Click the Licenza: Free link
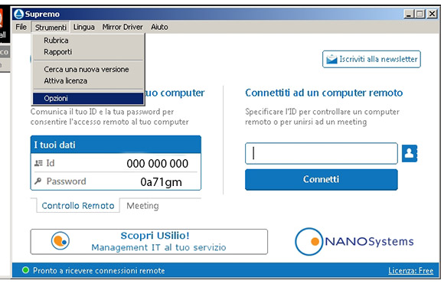This screenshot has width=444, height=284. coord(410,271)
